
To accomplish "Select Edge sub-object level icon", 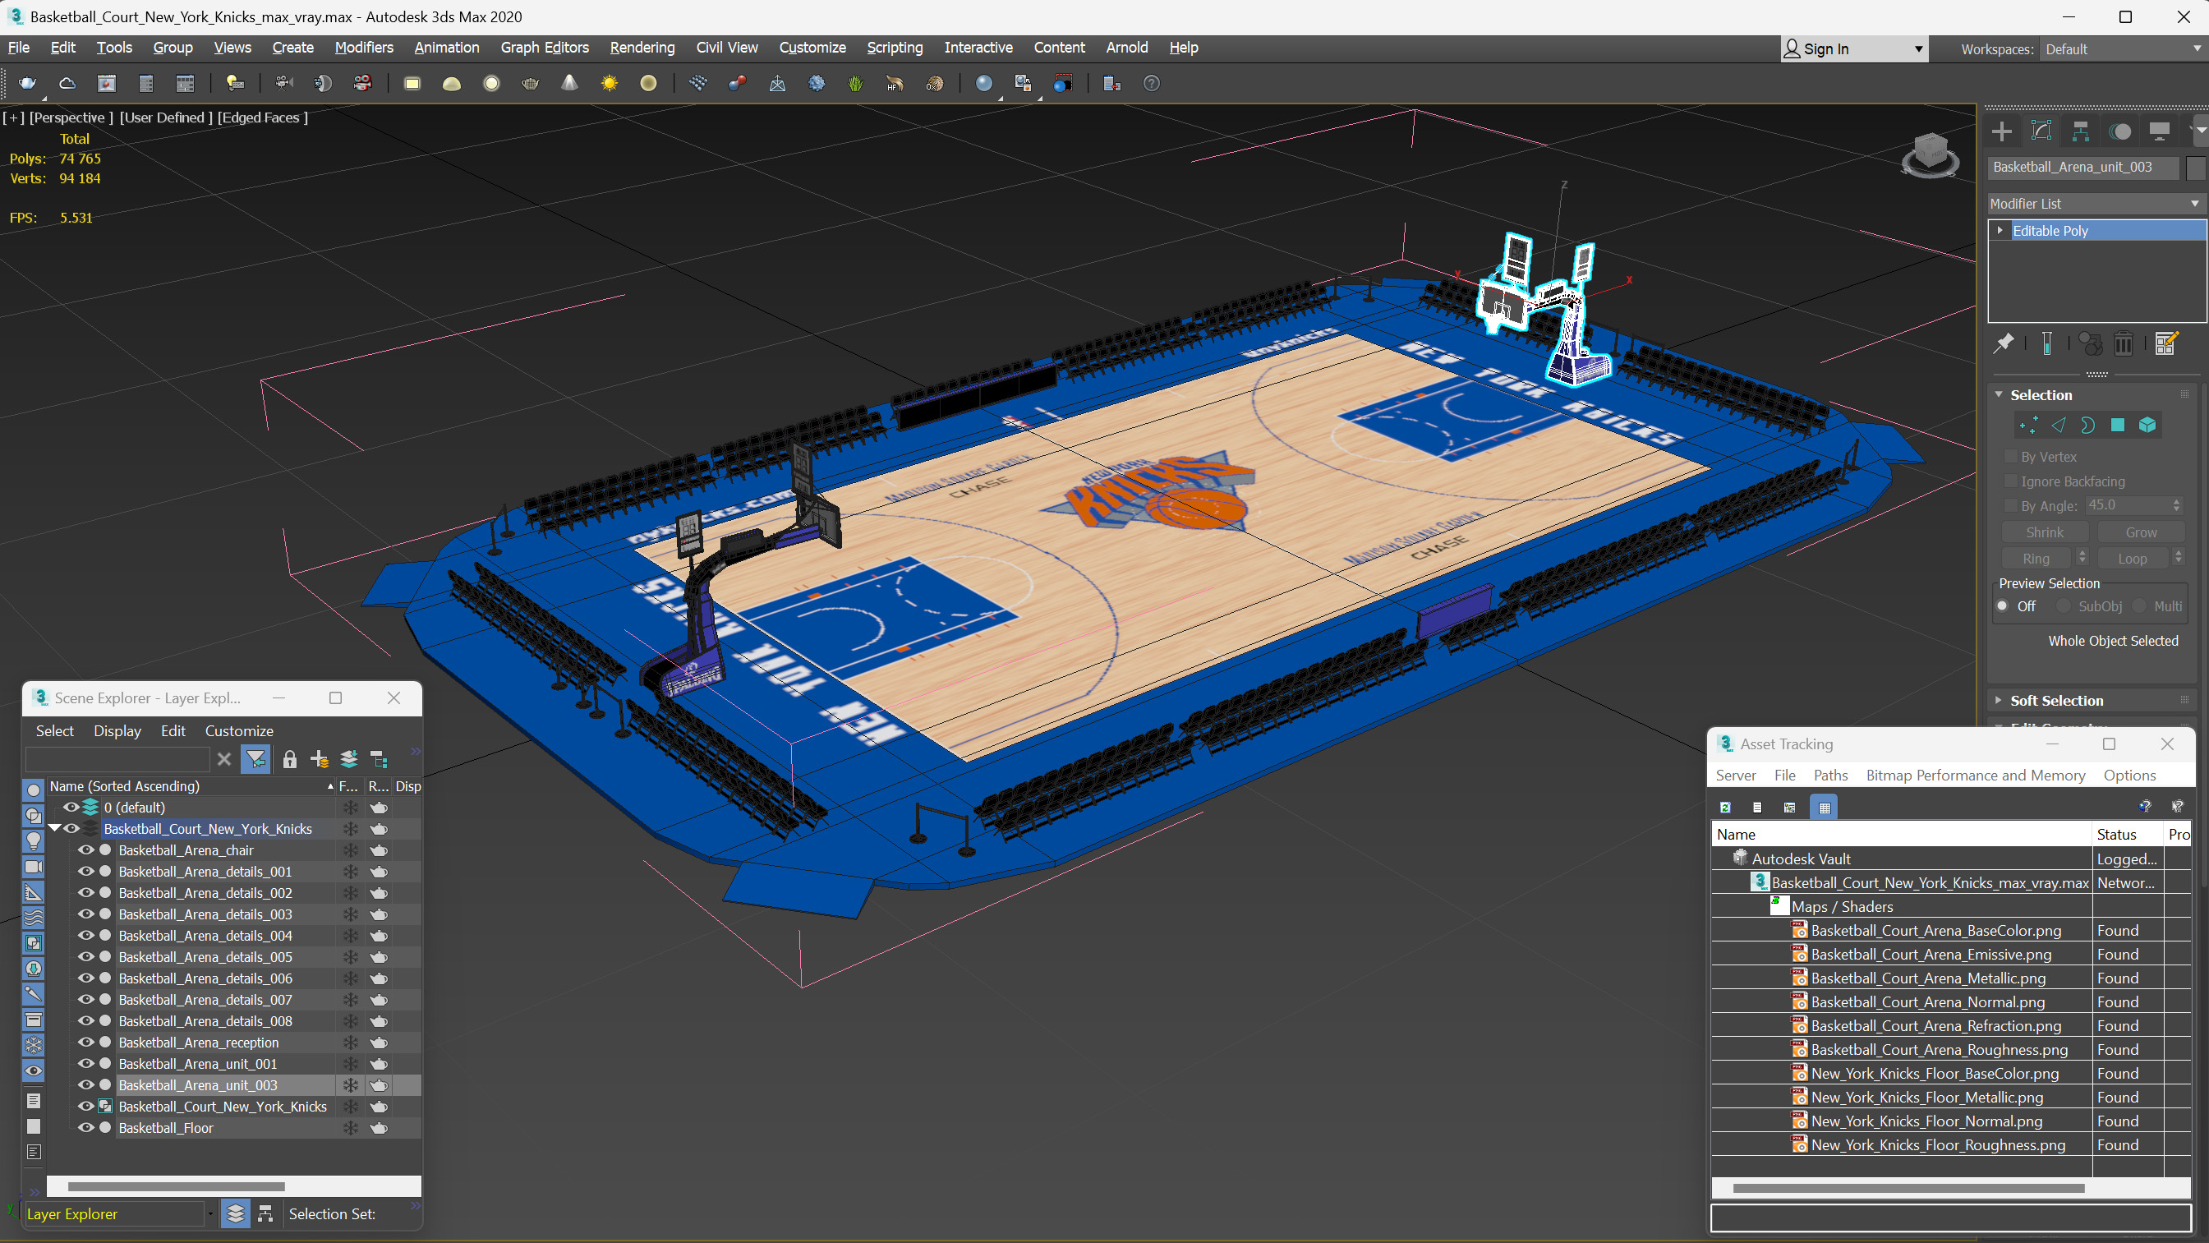I will [2058, 426].
